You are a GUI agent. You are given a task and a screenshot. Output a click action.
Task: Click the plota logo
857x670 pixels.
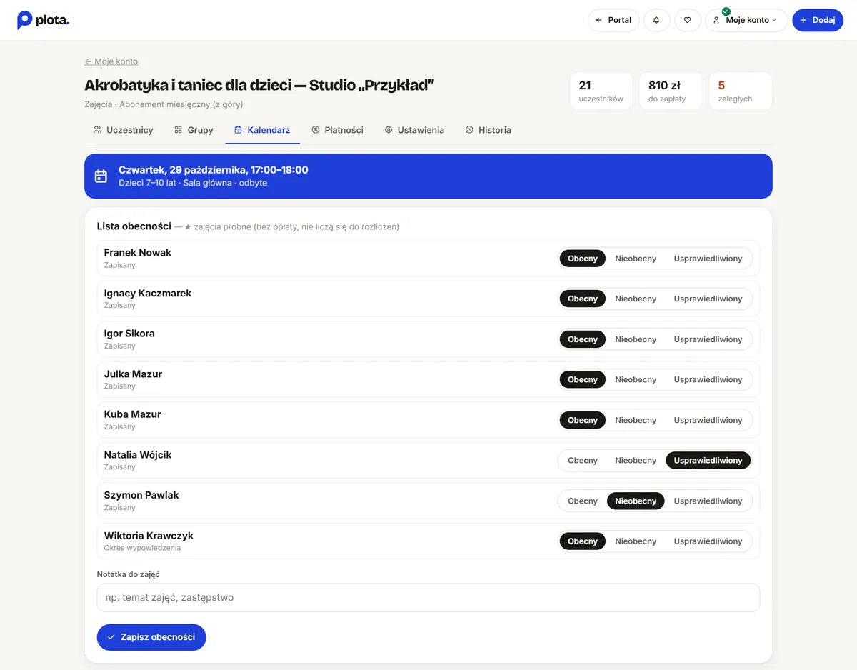[43, 20]
